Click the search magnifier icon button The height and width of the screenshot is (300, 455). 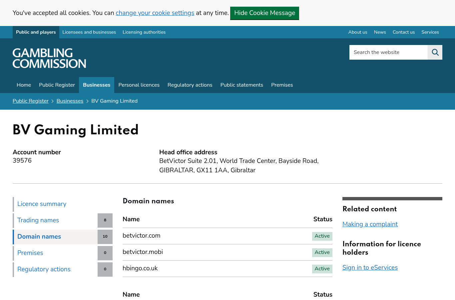click(435, 52)
